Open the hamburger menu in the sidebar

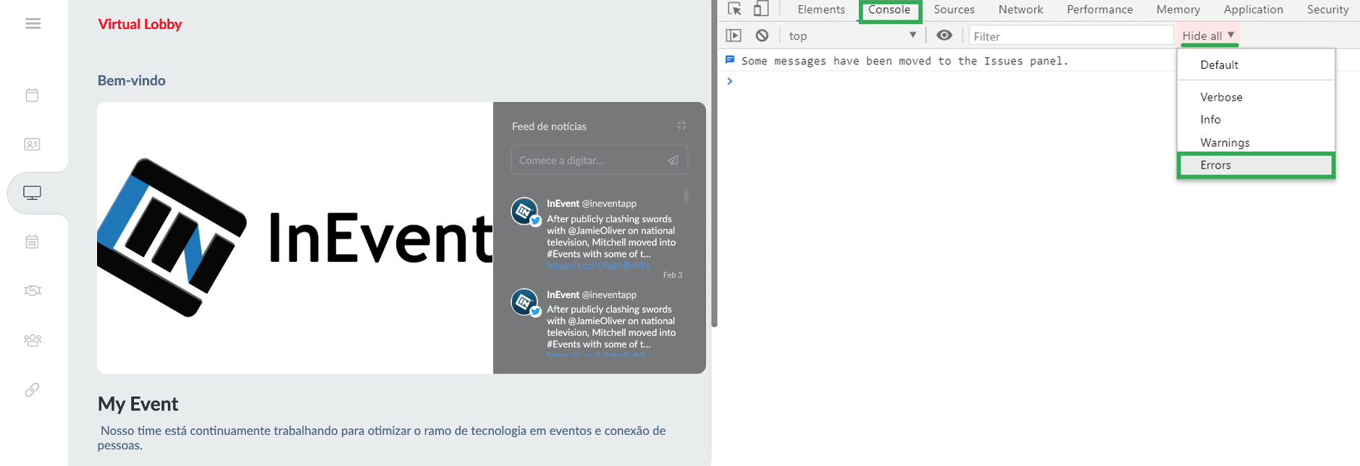[x=33, y=24]
